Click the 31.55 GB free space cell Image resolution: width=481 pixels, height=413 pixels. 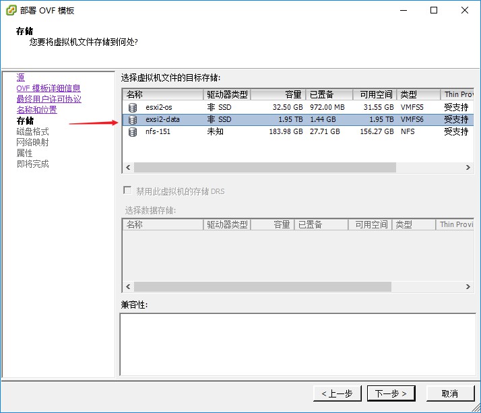click(x=379, y=107)
